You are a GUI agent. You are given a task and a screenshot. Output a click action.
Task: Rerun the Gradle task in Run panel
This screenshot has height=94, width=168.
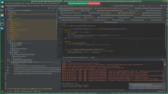(x=8, y=62)
